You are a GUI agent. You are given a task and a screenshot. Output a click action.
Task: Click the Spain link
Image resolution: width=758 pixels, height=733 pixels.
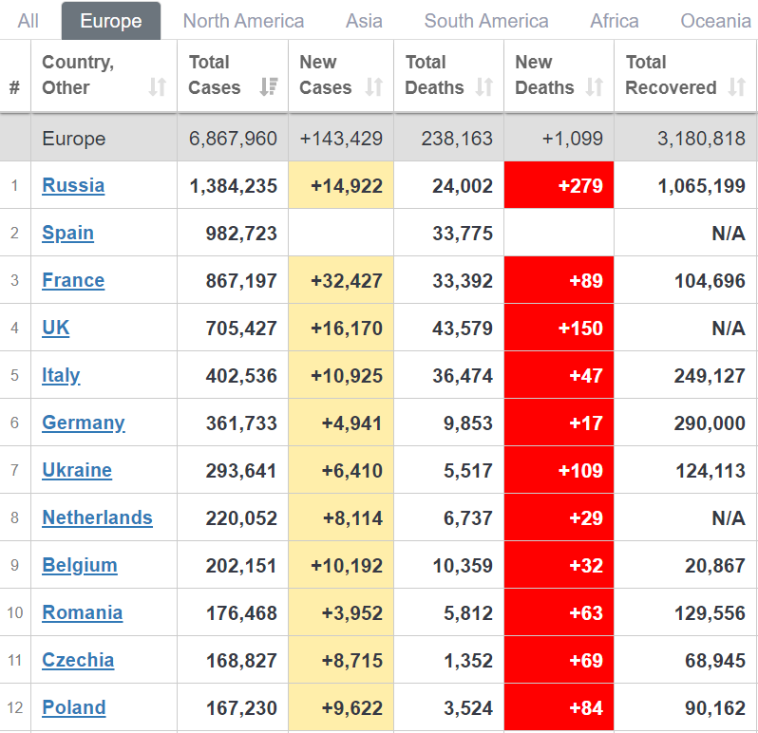point(67,233)
